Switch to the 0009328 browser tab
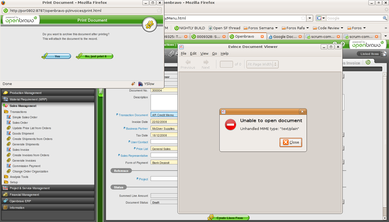The width and height of the screenshot is (389, 222). click(x=209, y=37)
